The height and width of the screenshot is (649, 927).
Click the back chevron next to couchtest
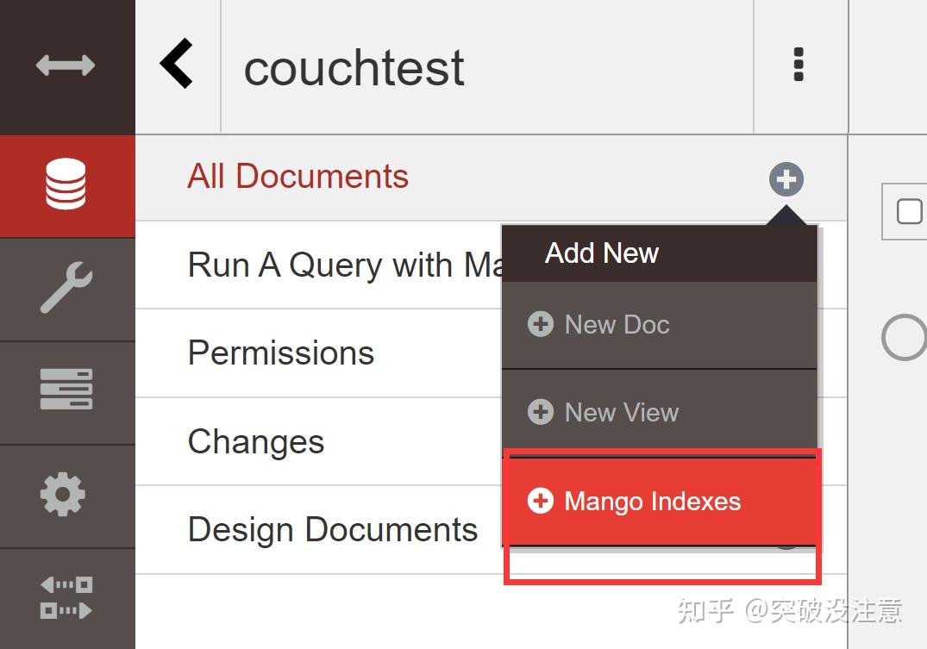pos(177,65)
